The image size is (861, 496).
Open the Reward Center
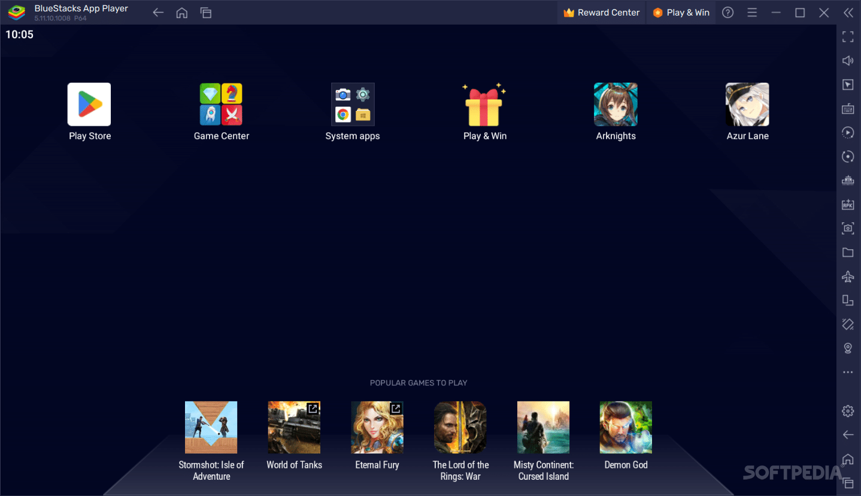pos(601,13)
